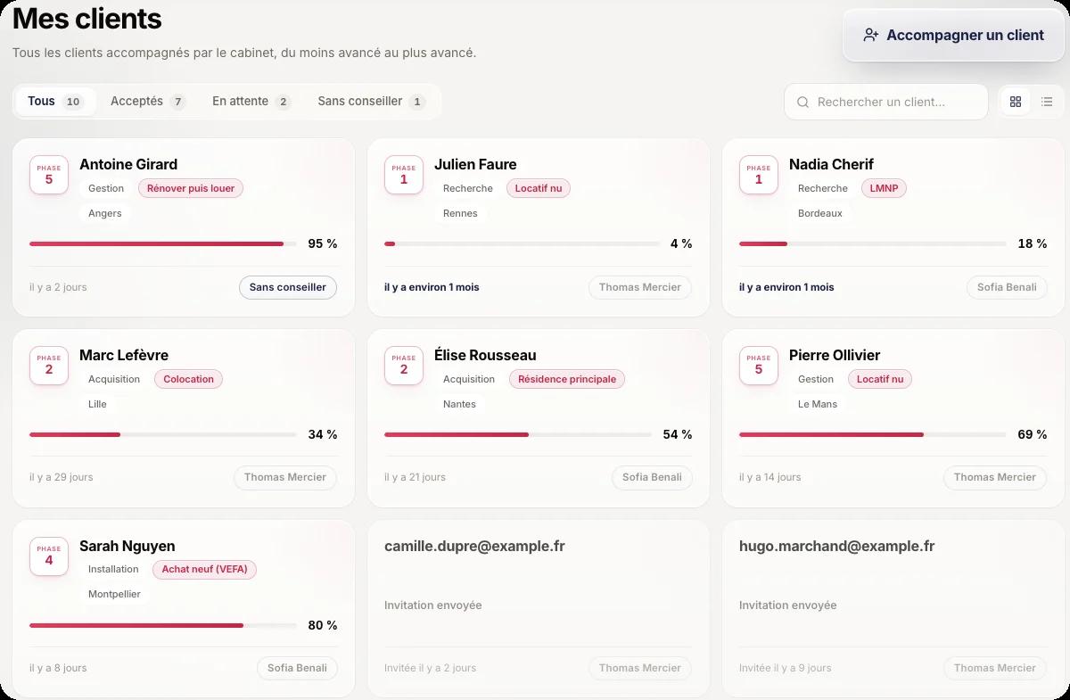The width and height of the screenshot is (1070, 700).
Task: Click Recherche tag on Nadia Cherif
Action: (x=823, y=188)
